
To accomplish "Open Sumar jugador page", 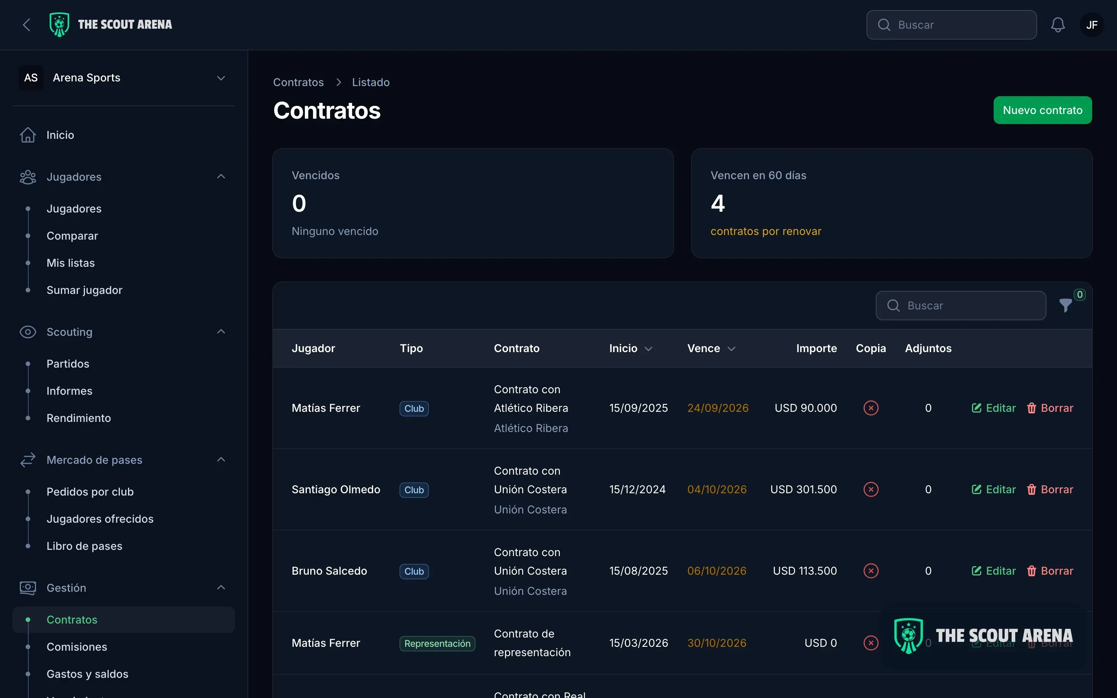I will pos(85,290).
